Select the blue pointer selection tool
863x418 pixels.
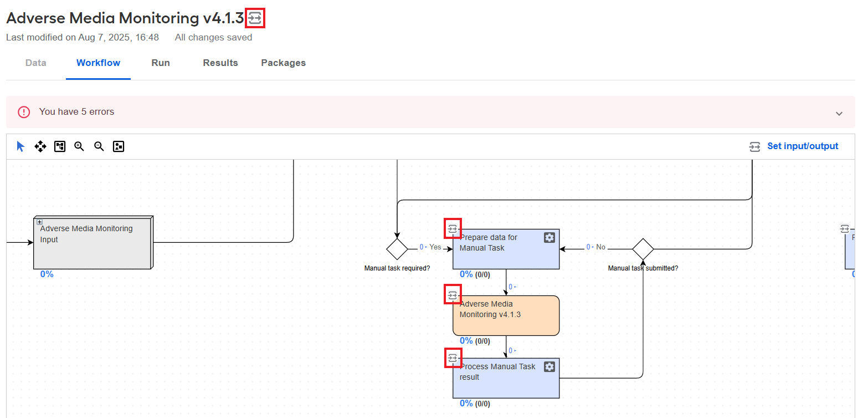click(20, 146)
